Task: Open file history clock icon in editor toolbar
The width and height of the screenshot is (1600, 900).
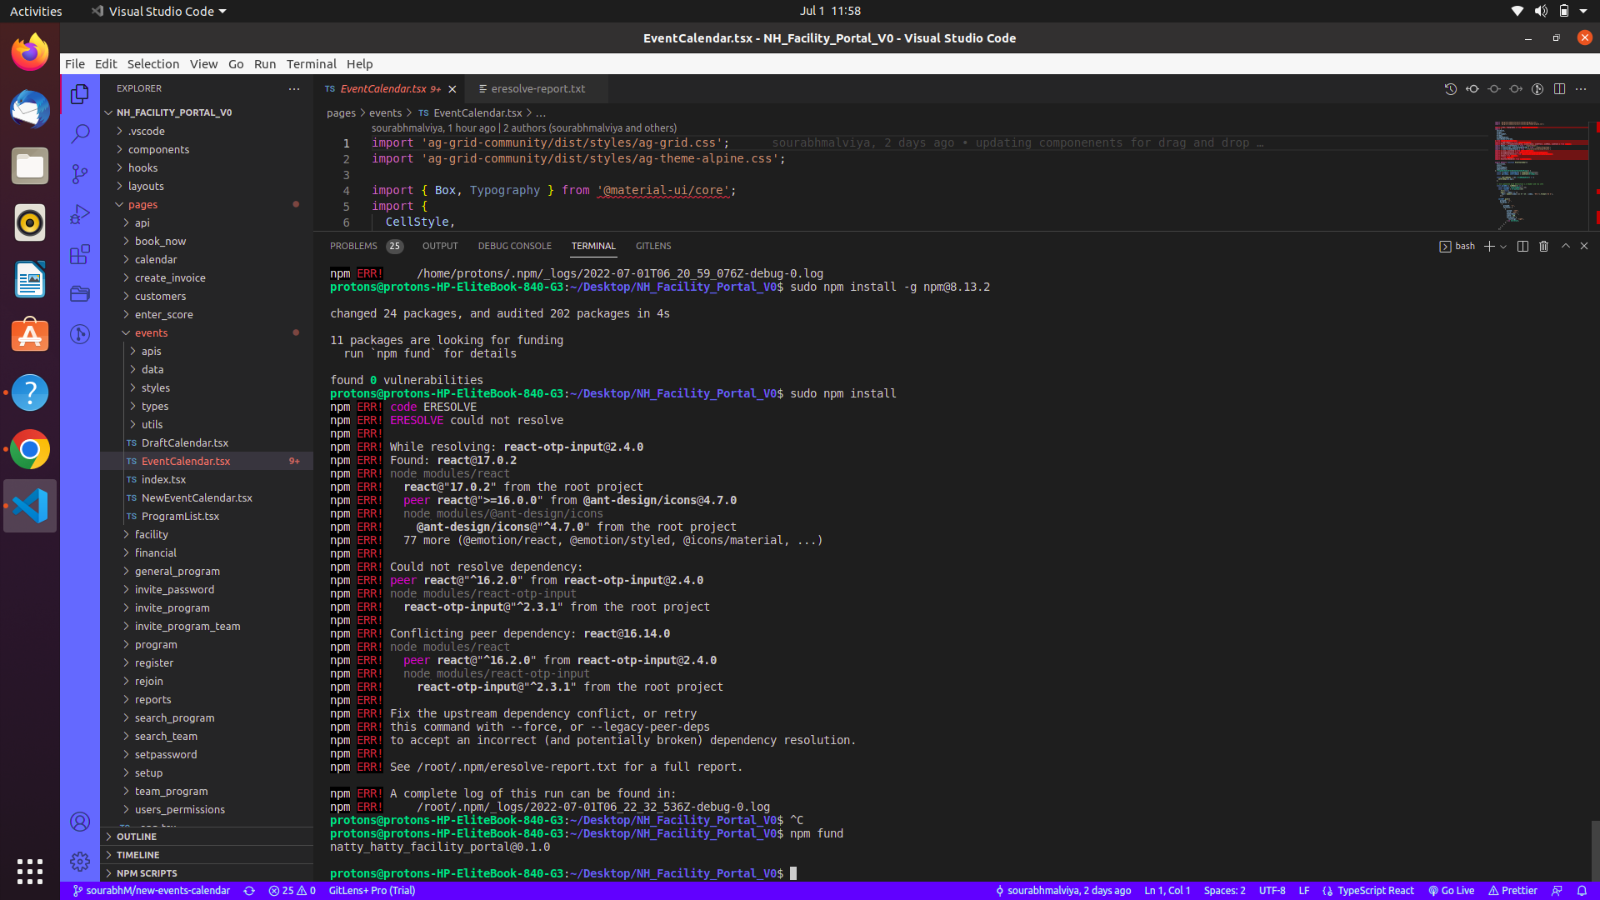Action: point(1451,89)
